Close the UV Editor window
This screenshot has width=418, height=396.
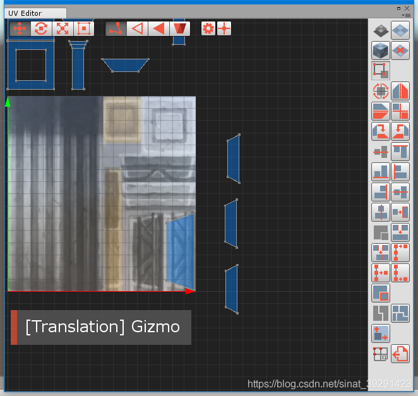tap(407, 9)
